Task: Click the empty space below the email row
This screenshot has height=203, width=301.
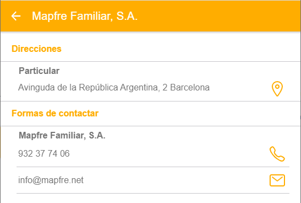Action: (150, 199)
